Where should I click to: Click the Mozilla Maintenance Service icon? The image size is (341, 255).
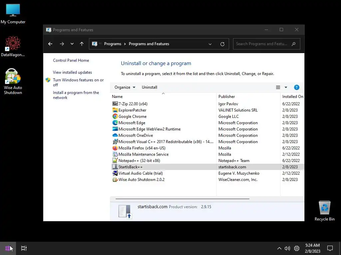click(115, 154)
